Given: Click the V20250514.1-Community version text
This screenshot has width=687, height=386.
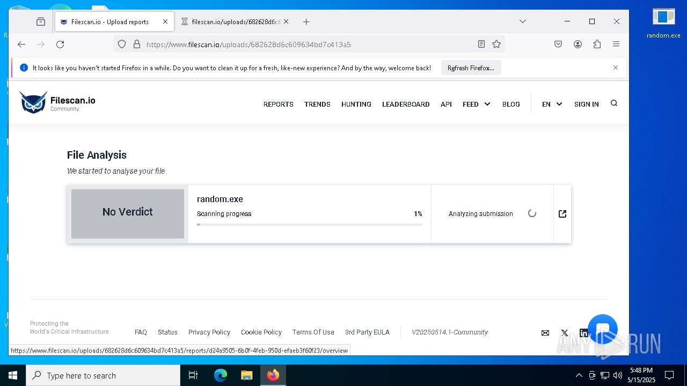Looking at the screenshot, I should click(x=450, y=332).
